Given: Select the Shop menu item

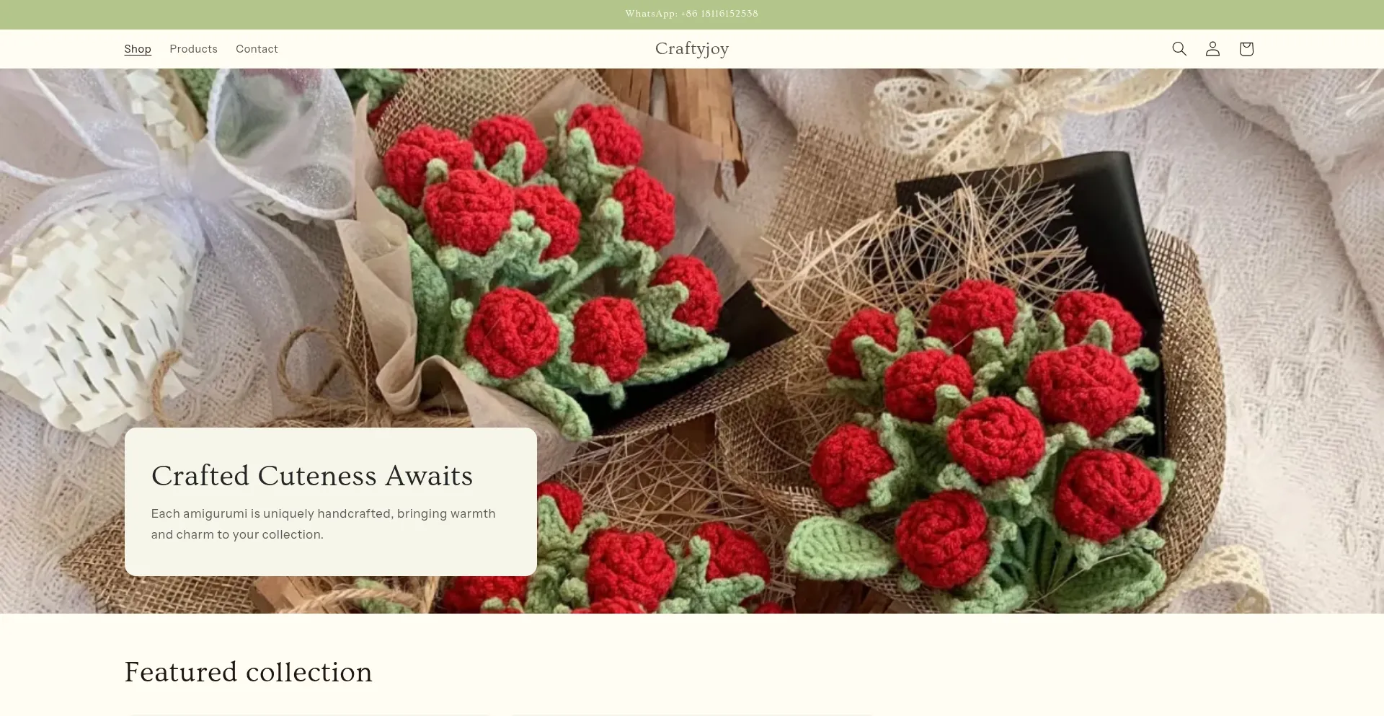Looking at the screenshot, I should (138, 49).
